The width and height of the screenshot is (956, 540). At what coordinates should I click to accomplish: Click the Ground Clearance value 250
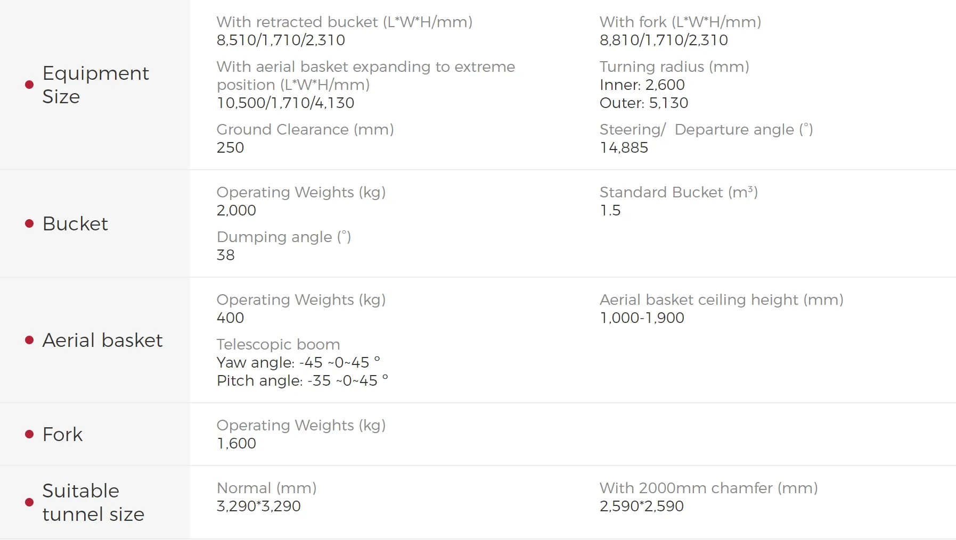pos(230,147)
